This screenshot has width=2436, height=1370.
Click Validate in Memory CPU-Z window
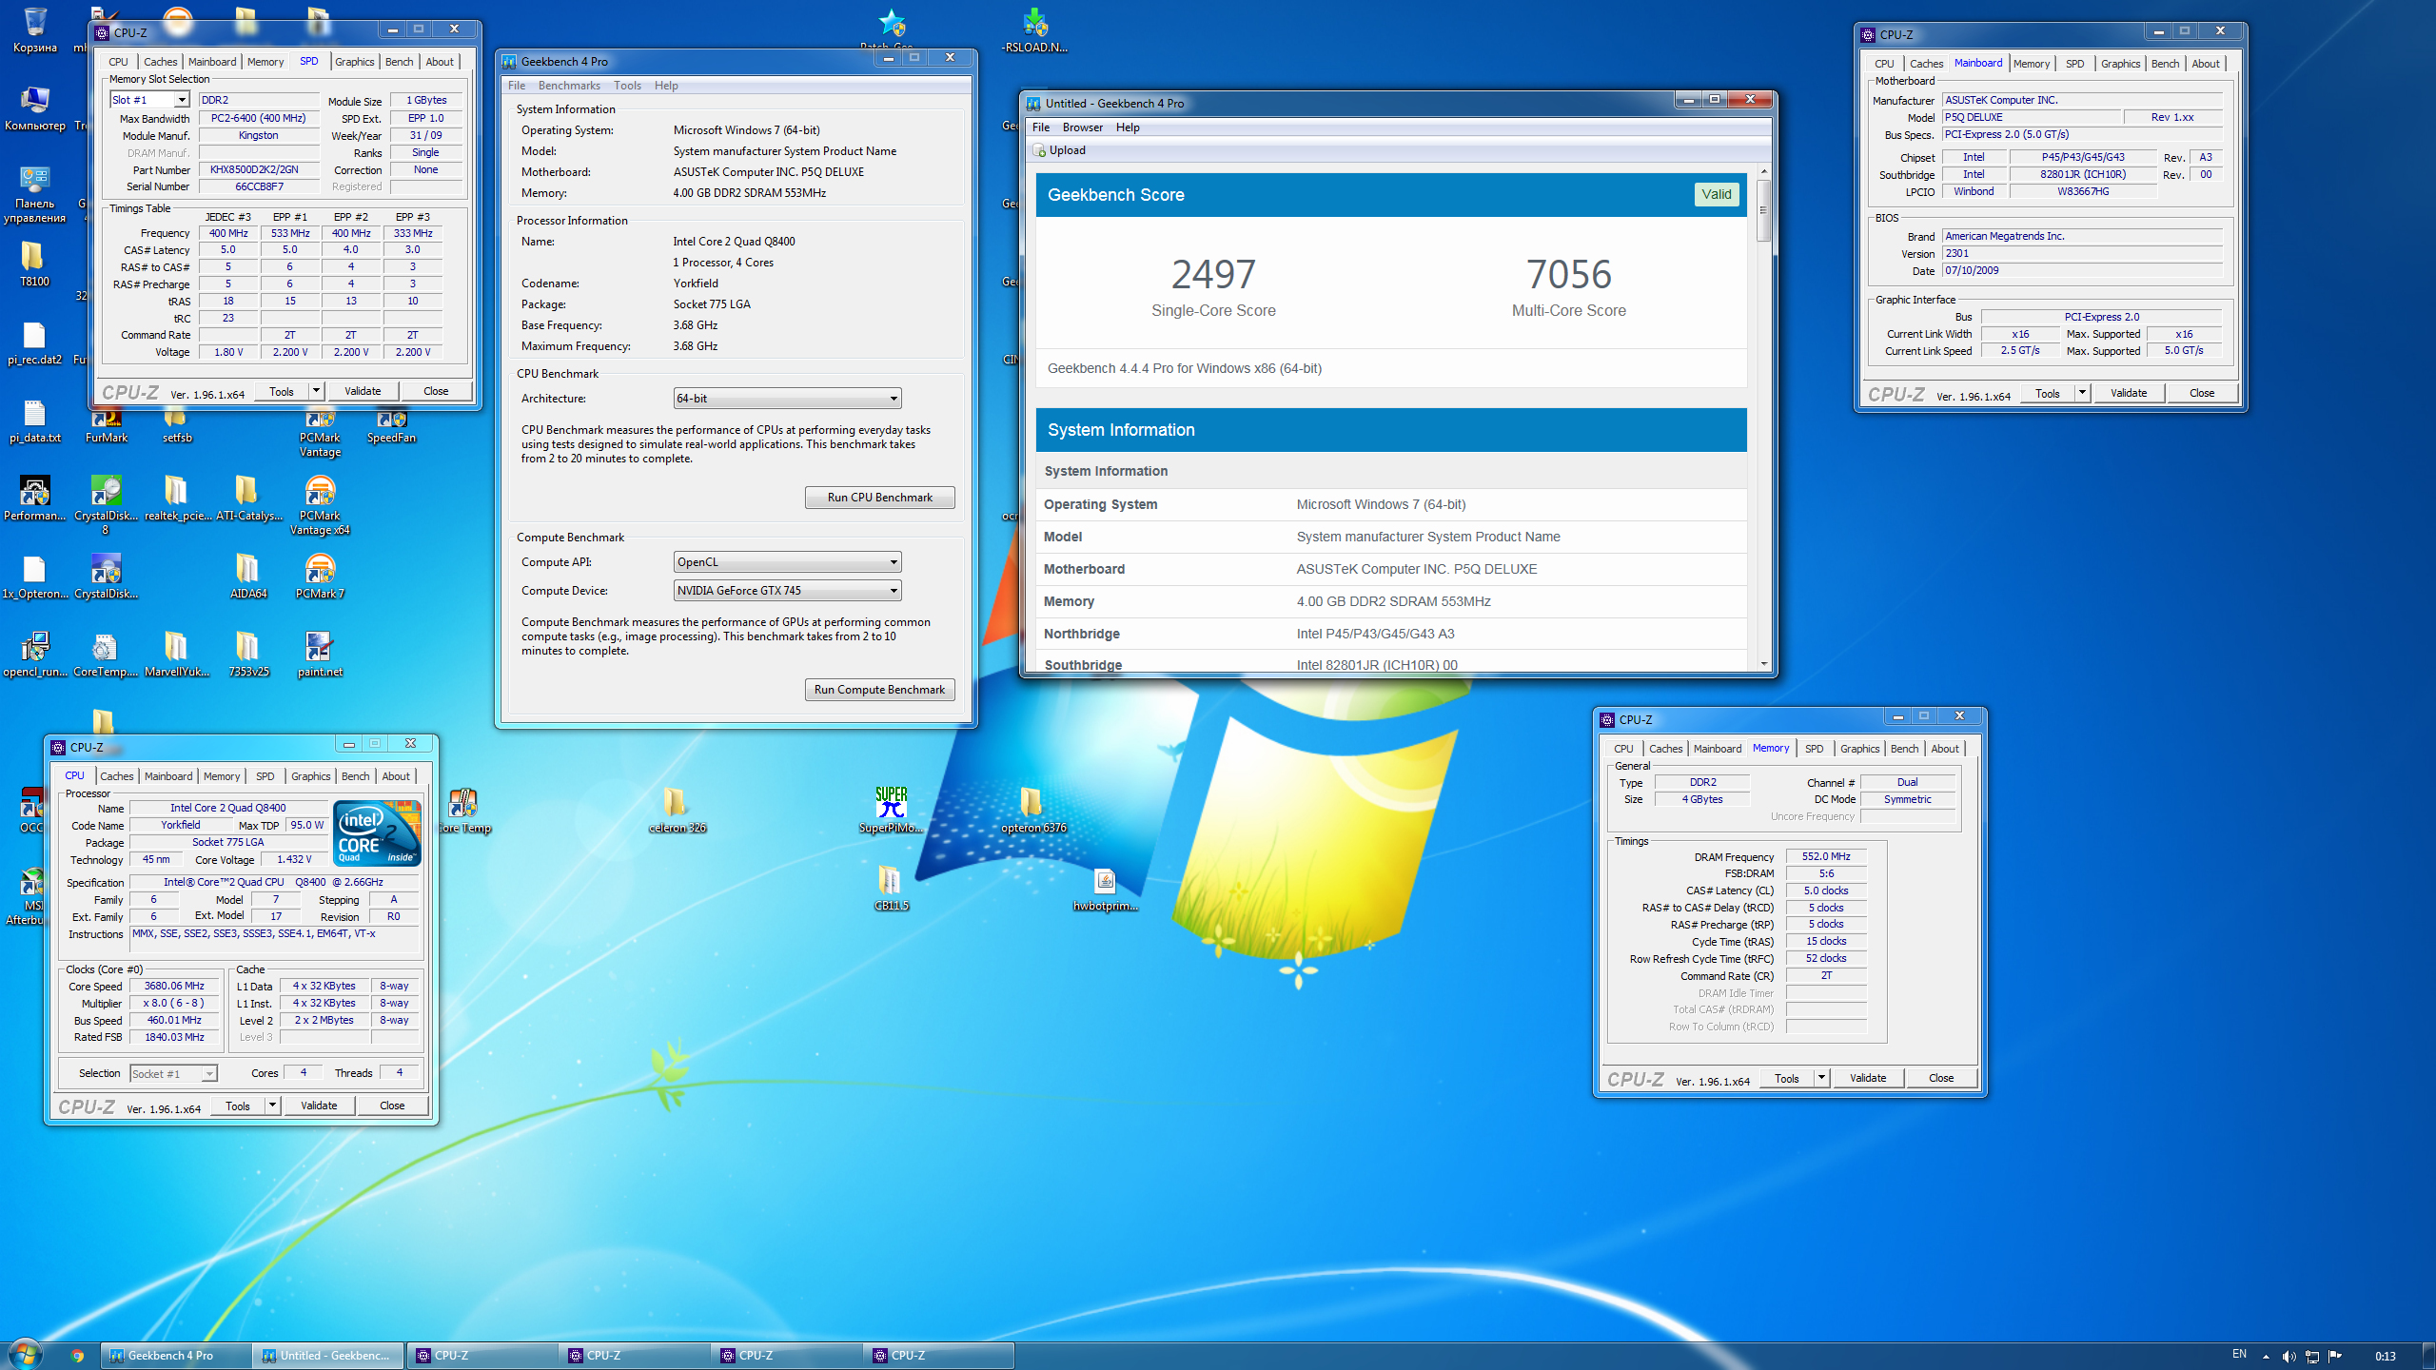[x=1868, y=1078]
